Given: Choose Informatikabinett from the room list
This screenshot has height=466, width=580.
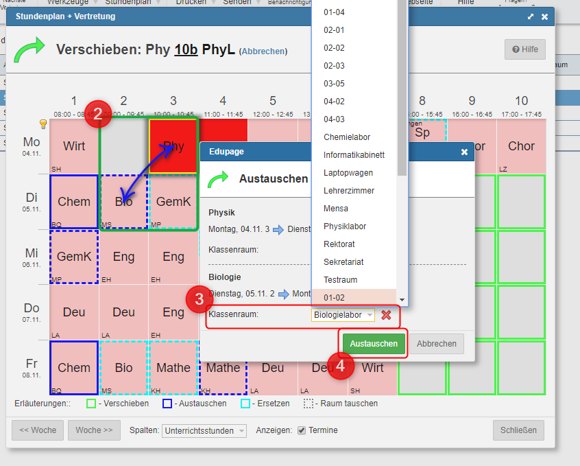Looking at the screenshot, I should coord(354,155).
